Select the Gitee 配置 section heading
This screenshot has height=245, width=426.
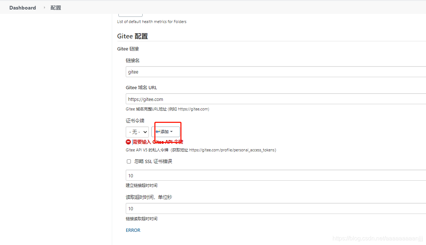tap(132, 36)
